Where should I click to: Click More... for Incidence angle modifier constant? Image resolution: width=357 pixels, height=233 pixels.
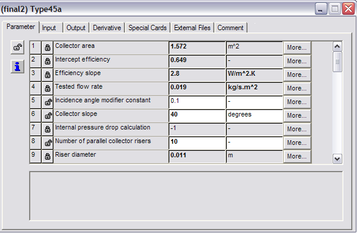click(x=297, y=102)
